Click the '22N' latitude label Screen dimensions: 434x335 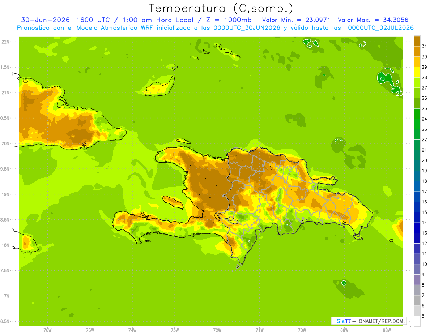(x=5, y=42)
